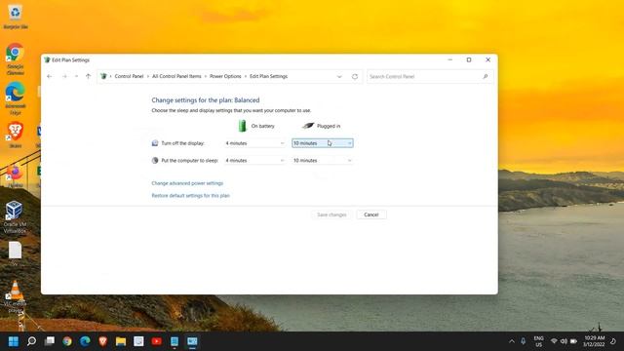This screenshot has height=351, width=624.
Task: Open Microsoft Edge desktop shortcut
Action: (16, 97)
